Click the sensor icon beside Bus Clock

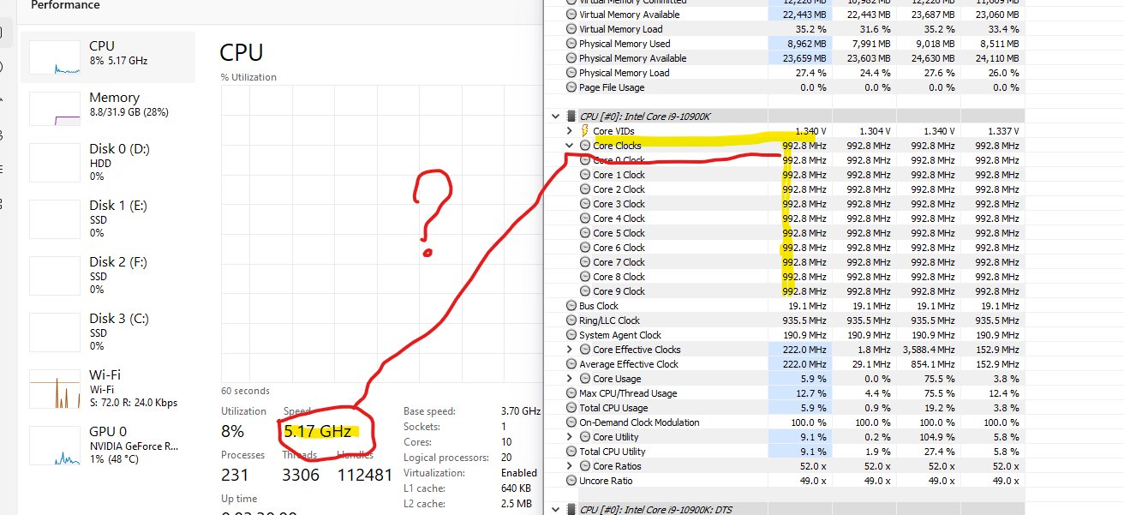(x=571, y=306)
